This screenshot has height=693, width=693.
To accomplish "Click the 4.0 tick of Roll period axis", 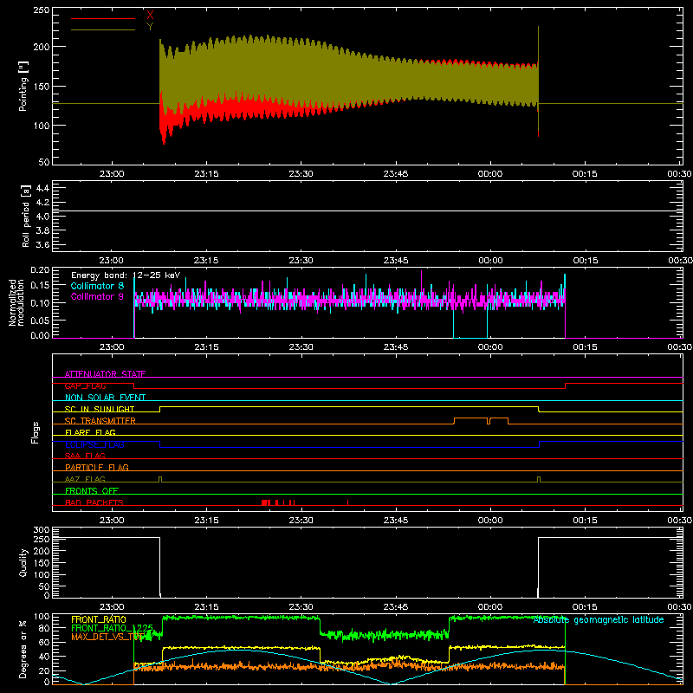I will tap(42, 217).
